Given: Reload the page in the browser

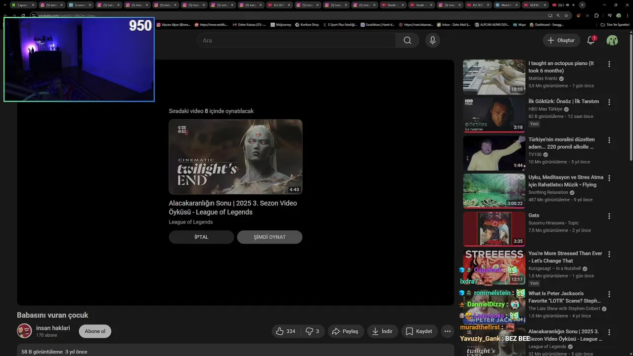Looking at the screenshot, I should [x=23, y=15].
